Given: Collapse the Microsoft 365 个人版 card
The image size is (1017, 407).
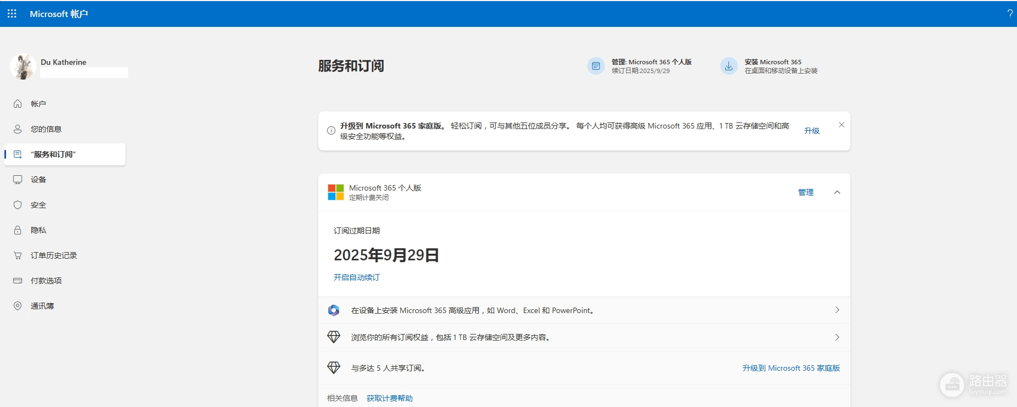Looking at the screenshot, I should click(837, 192).
